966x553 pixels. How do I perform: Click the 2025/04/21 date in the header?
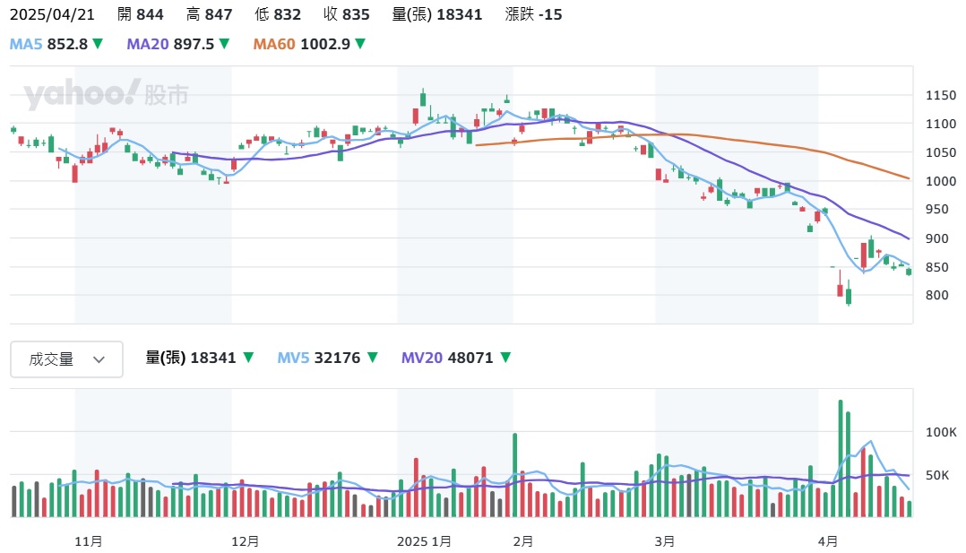coord(53,14)
